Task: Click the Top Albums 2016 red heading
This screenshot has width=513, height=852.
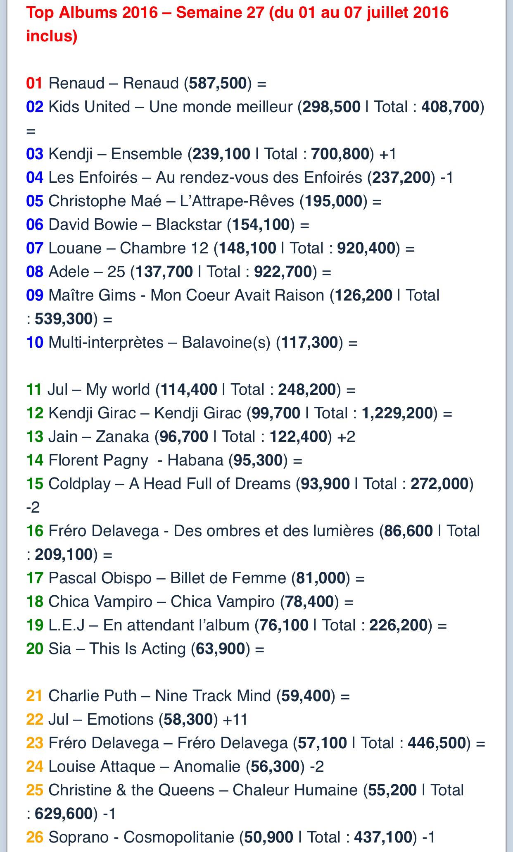Action: pyautogui.click(x=237, y=24)
